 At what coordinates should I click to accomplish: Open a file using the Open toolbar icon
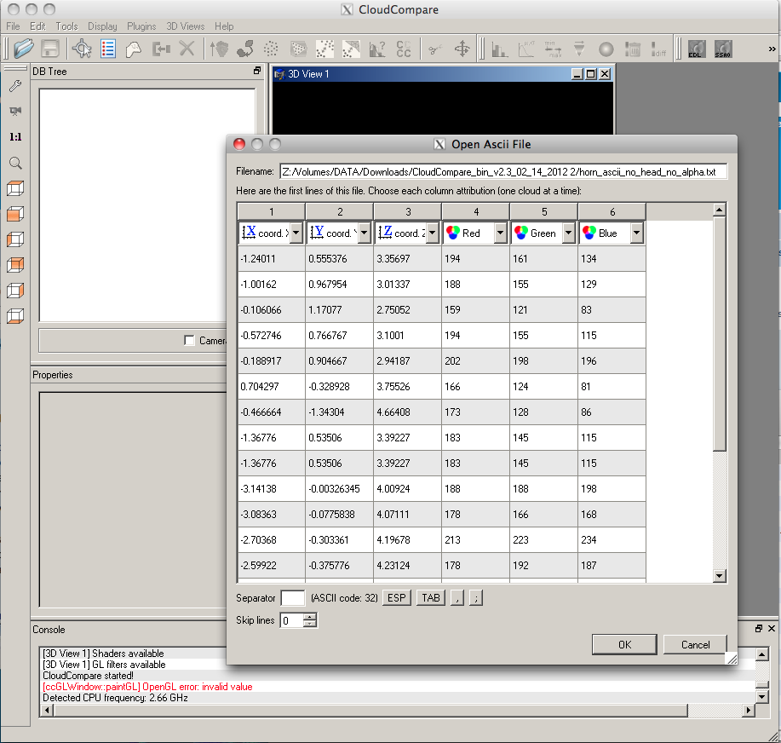[x=25, y=49]
